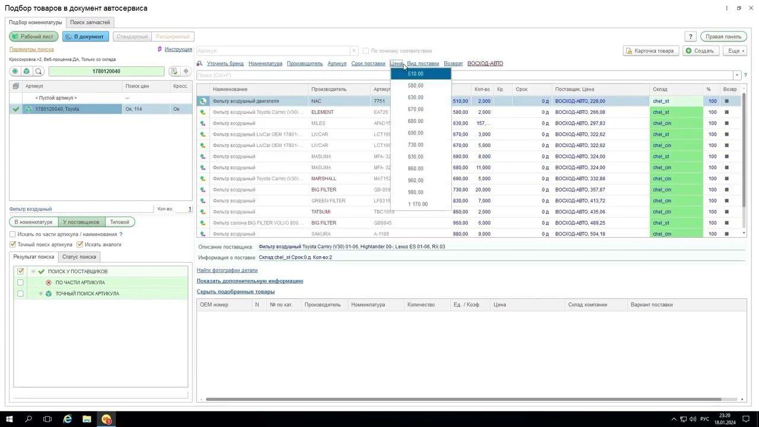Click the row icon of TATSUMI filter

pyautogui.click(x=203, y=212)
